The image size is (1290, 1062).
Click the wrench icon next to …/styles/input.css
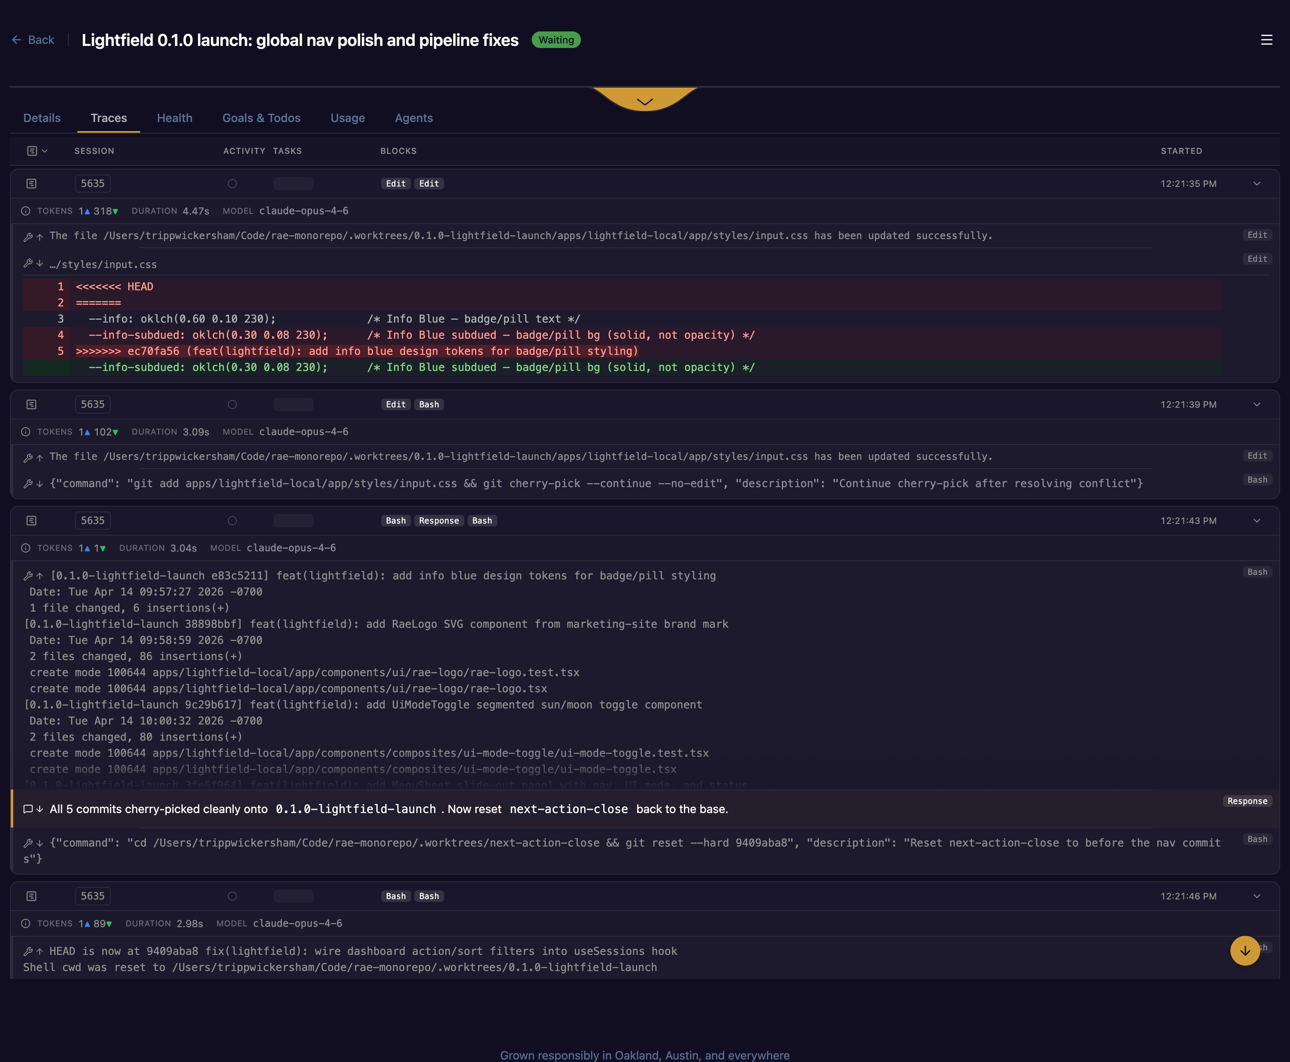pos(28,264)
